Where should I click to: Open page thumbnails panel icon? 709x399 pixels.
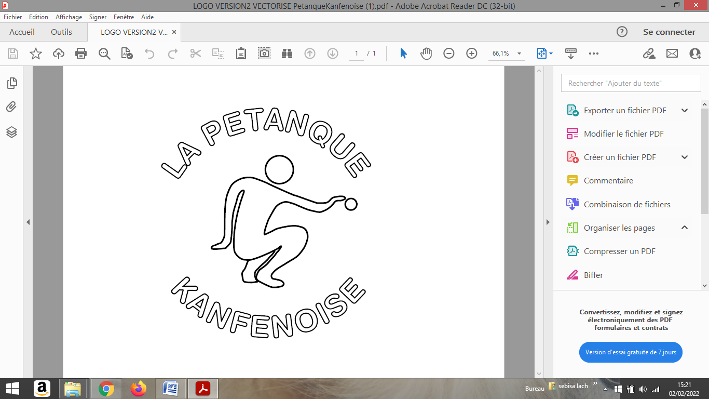[x=12, y=83]
